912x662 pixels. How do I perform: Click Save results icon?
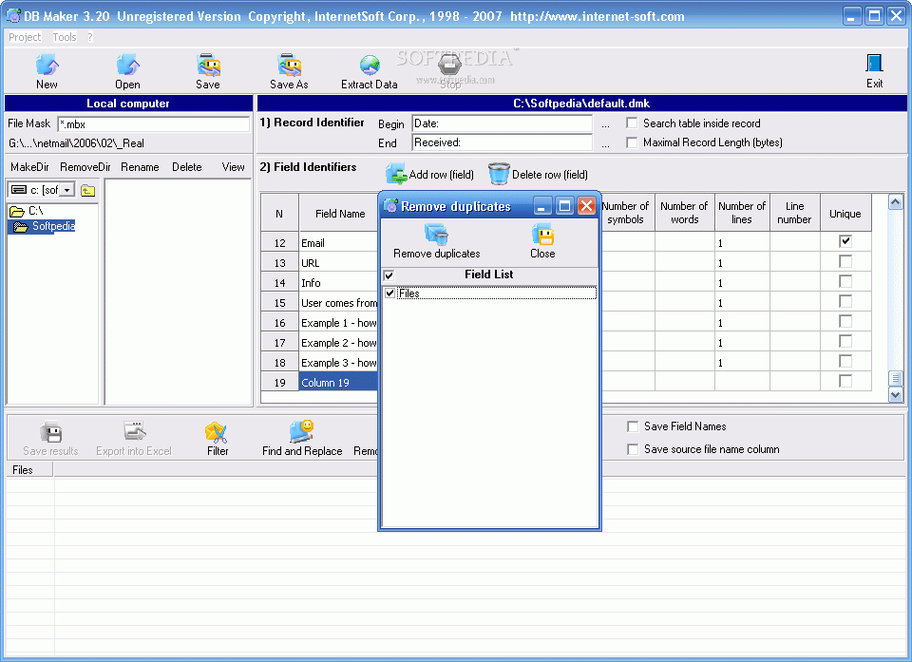point(50,432)
